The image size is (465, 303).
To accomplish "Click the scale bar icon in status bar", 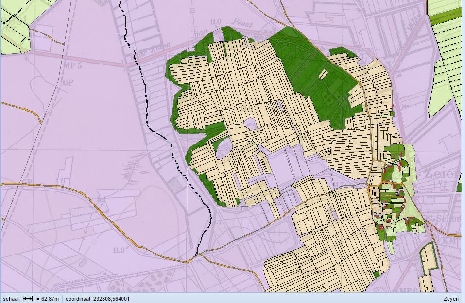I will point(28,299).
